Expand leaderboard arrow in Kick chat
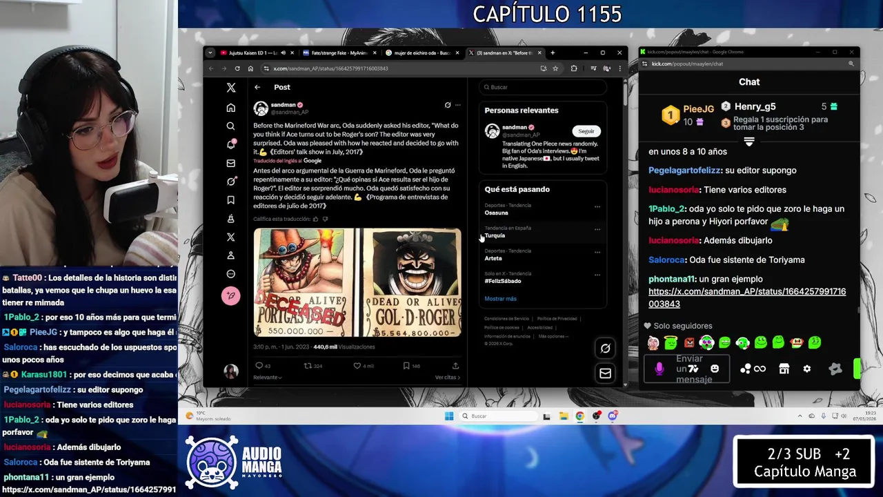The image size is (883, 497). click(x=749, y=141)
